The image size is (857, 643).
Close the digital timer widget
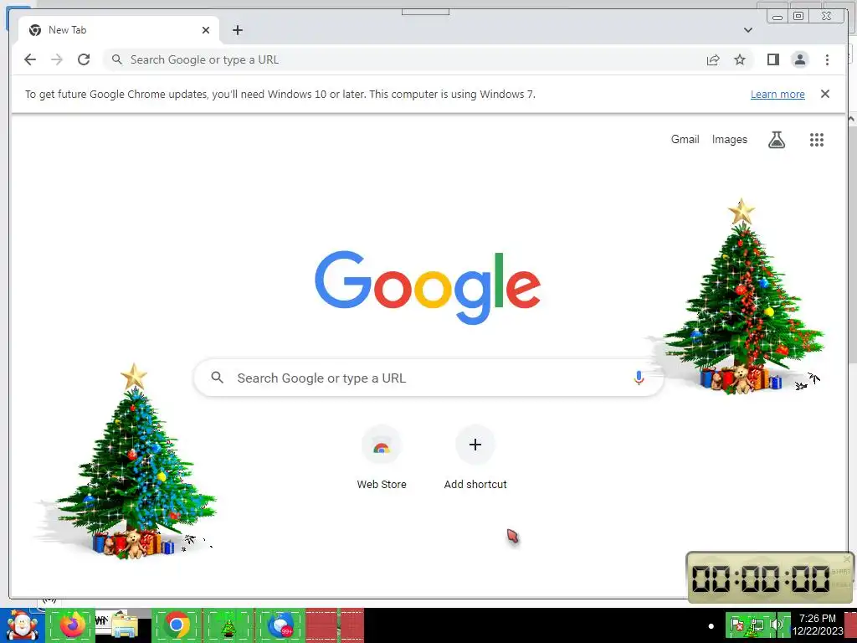[847, 558]
